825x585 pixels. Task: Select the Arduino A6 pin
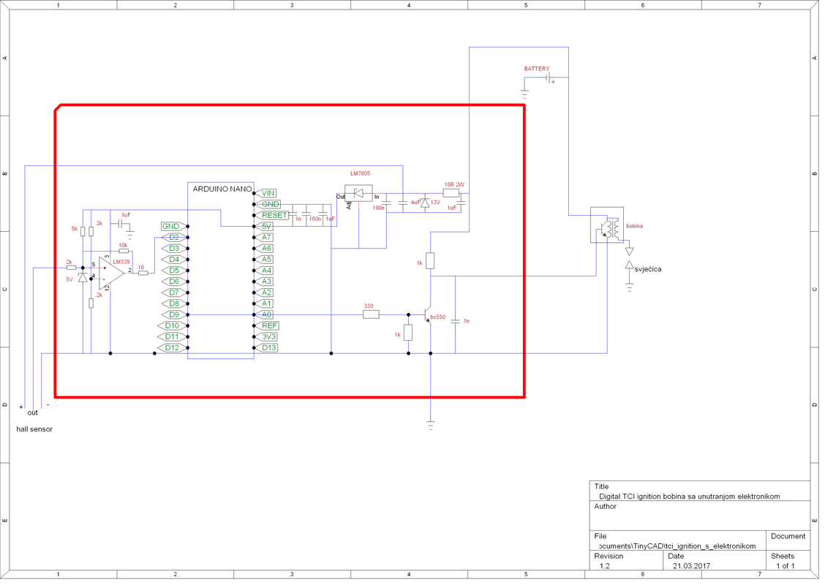coord(263,249)
